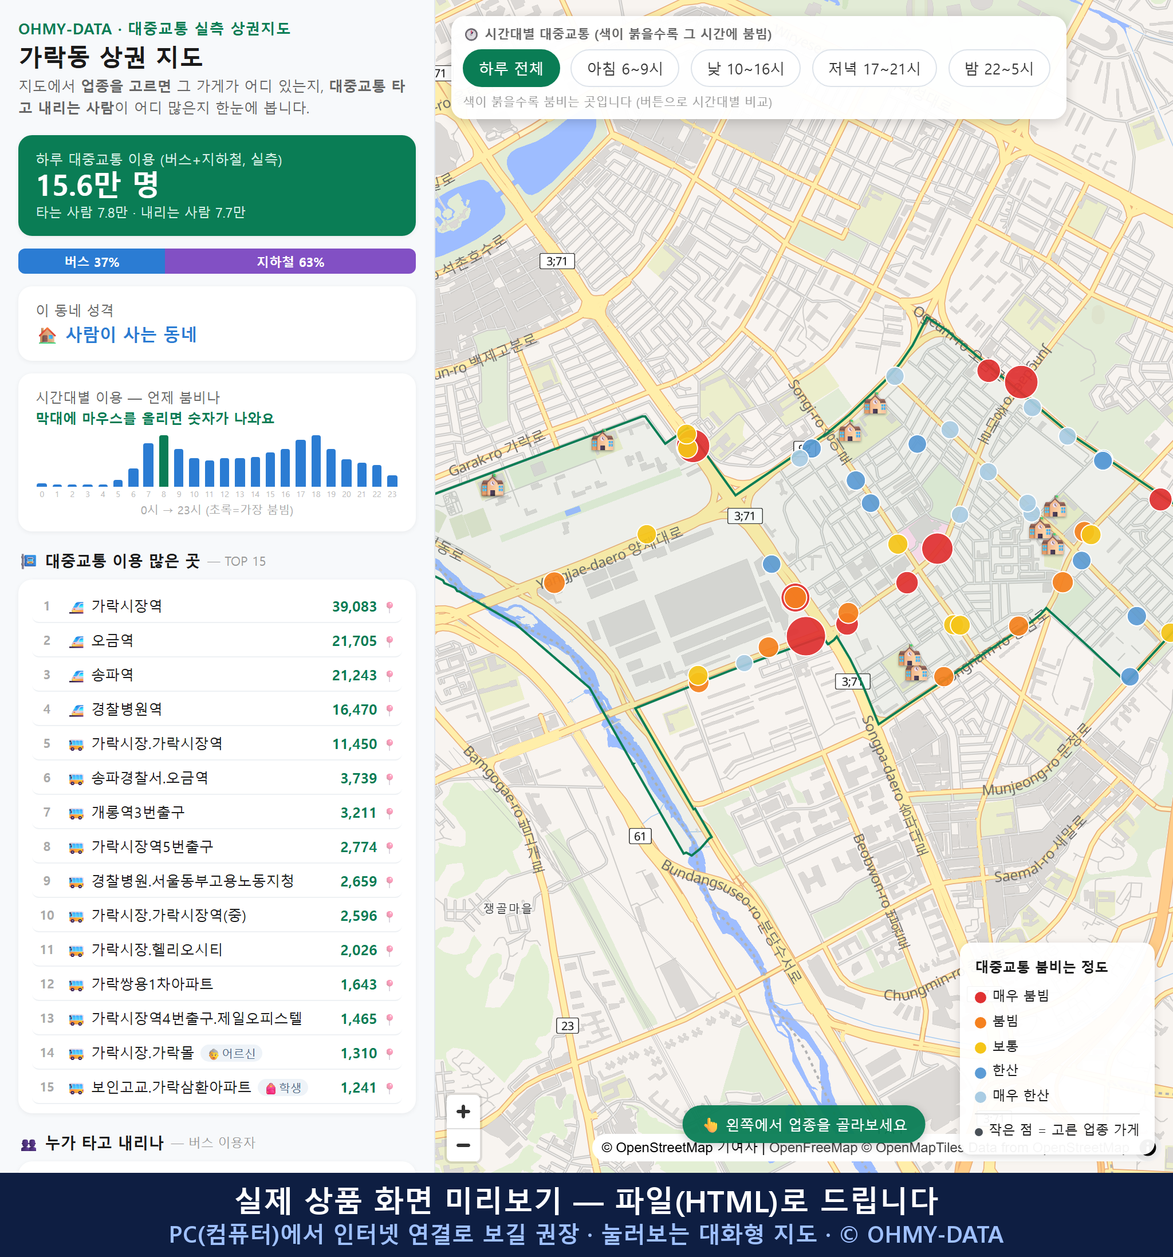The height and width of the screenshot is (1257, 1173).
Task: Click the green 15.6만 명 summary card
Action: (x=217, y=186)
